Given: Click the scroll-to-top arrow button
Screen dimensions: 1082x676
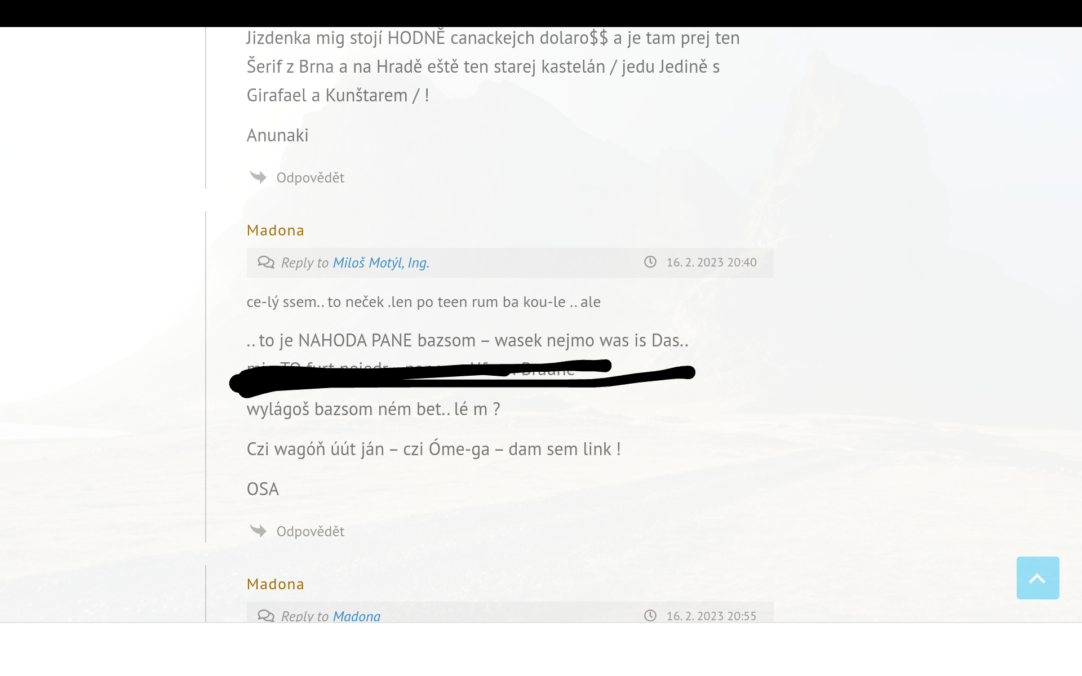Looking at the screenshot, I should [x=1037, y=578].
